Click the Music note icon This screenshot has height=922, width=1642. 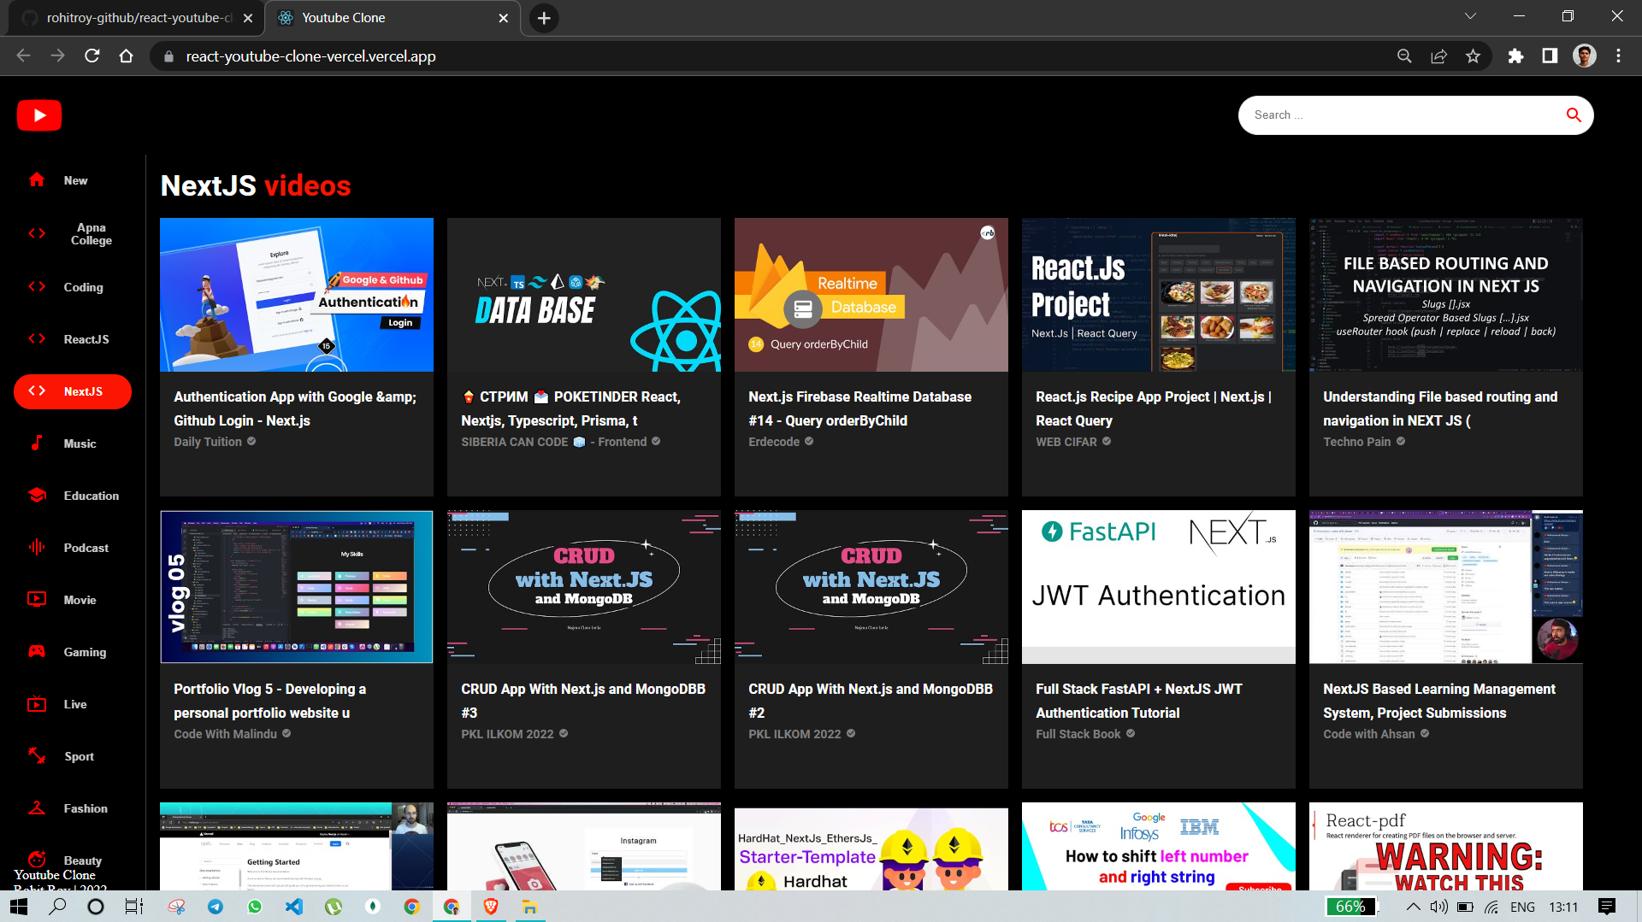pos(37,443)
